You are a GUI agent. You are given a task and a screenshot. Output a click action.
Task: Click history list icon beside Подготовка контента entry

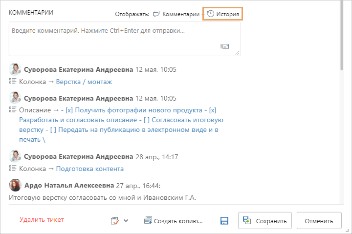tap(13, 169)
